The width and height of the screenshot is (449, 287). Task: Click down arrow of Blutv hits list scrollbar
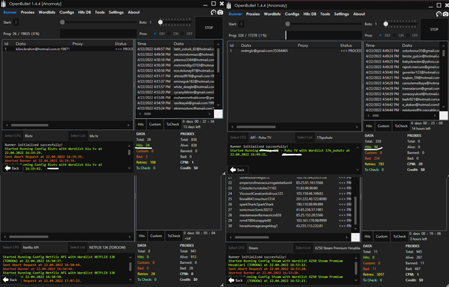point(219,105)
